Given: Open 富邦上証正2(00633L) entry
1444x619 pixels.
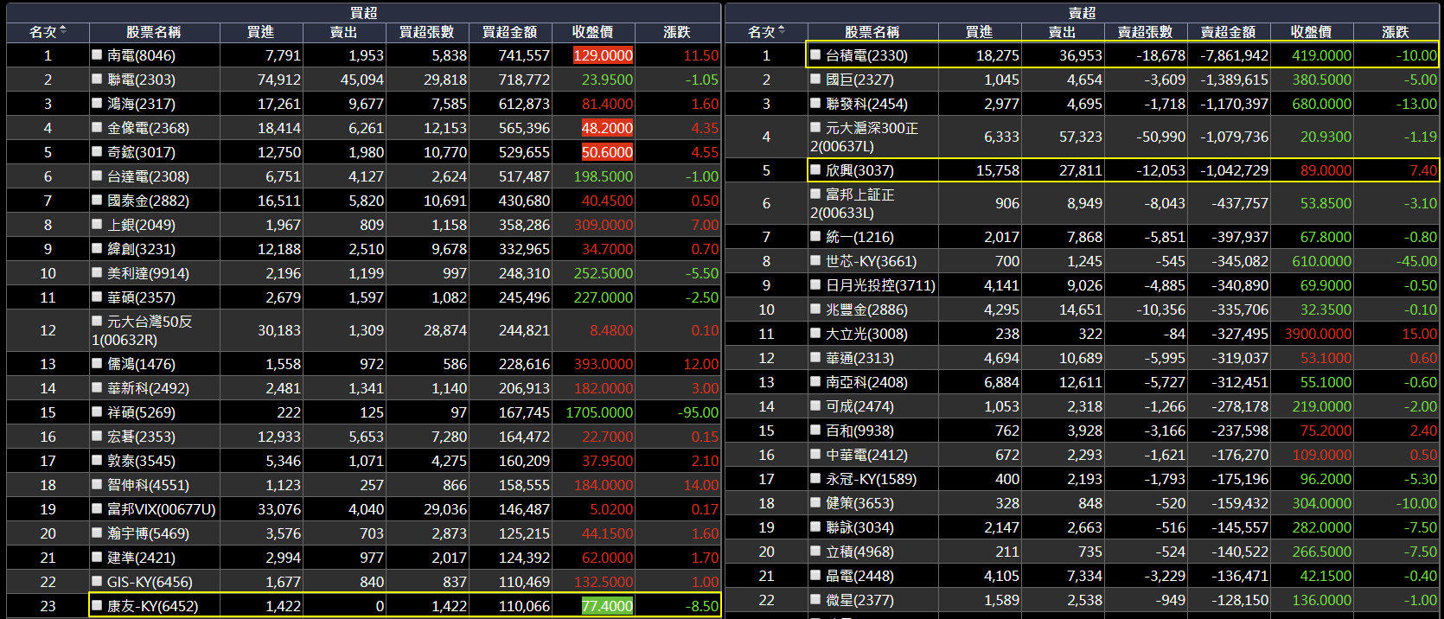Looking at the screenshot, I should tap(853, 203).
